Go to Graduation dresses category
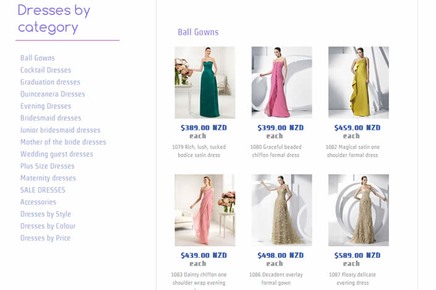 point(50,82)
